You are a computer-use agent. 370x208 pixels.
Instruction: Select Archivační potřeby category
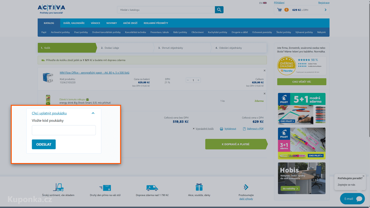[x=60, y=32]
